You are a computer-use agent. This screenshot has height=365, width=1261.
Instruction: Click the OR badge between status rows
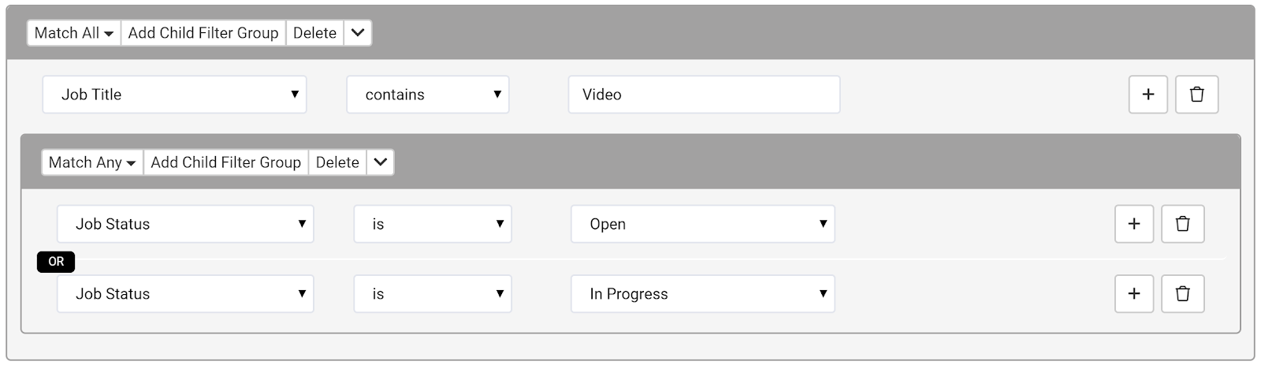pos(56,262)
